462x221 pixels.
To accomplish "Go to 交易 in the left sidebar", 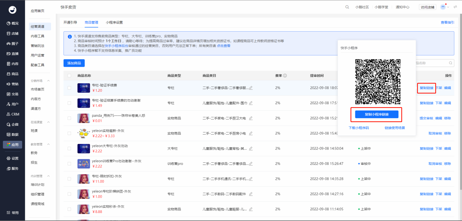I will tap(13, 94).
